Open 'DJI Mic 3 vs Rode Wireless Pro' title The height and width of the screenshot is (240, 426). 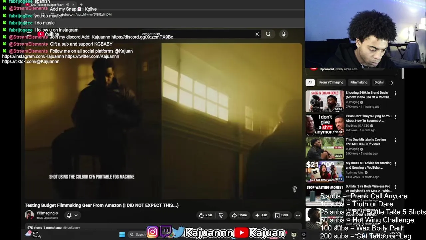pos(368,189)
